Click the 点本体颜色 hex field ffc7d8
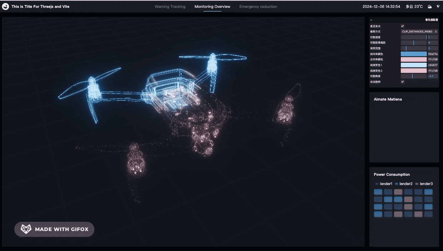 click(x=433, y=60)
